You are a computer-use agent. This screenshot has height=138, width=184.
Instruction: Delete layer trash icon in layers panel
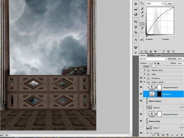click(182, 135)
